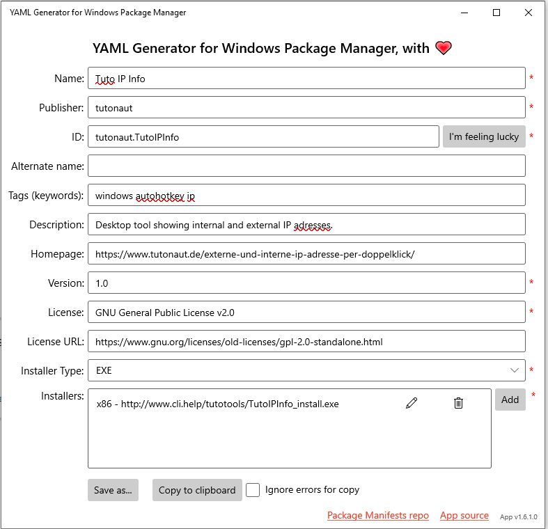This screenshot has width=548, height=529.
Task: Click into the Publisher field with 'tutonaut'
Action: (306, 107)
